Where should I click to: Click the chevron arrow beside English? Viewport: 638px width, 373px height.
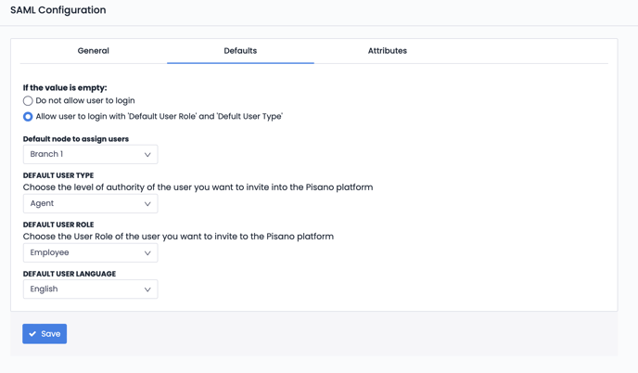(x=147, y=289)
